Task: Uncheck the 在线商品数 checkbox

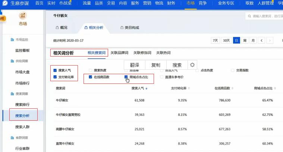Action: coord(91,77)
